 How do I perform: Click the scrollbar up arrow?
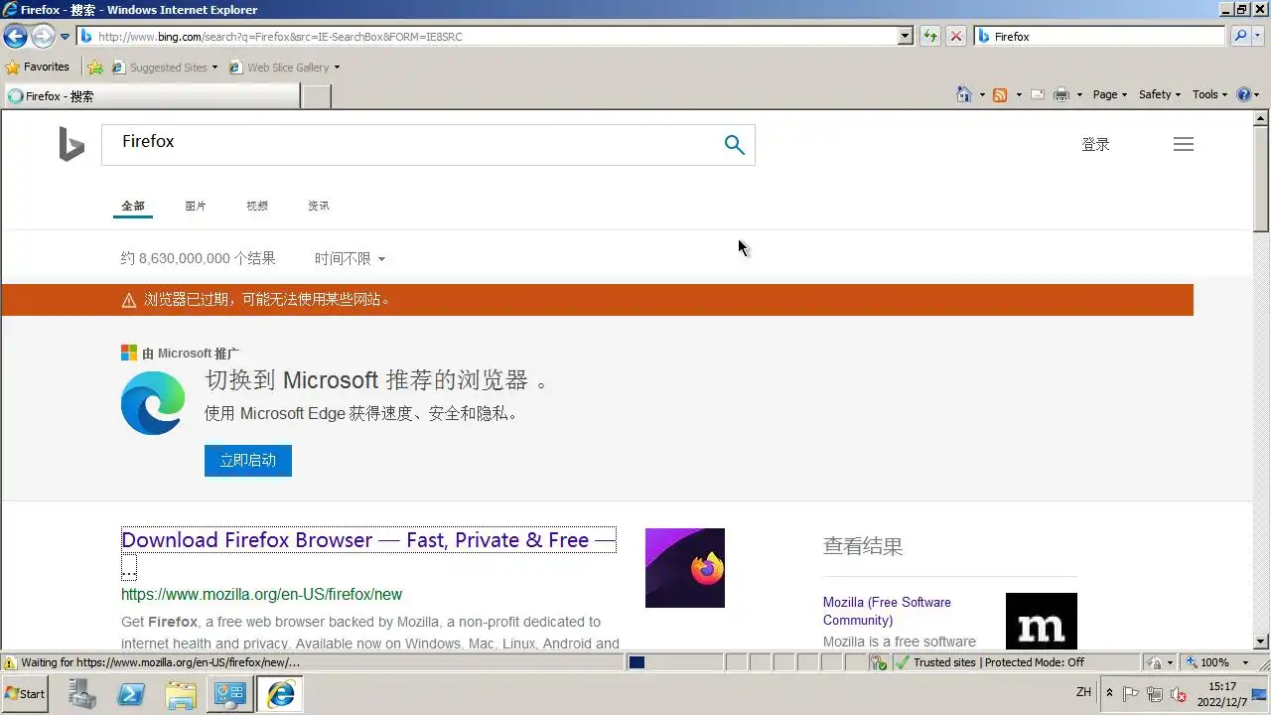click(1261, 118)
